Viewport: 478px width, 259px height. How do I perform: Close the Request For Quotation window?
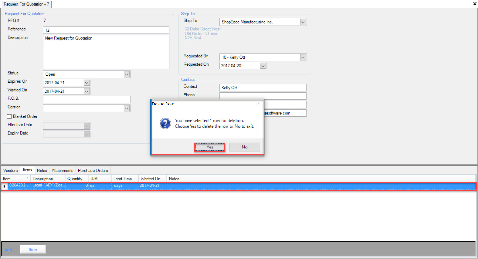(x=475, y=4)
